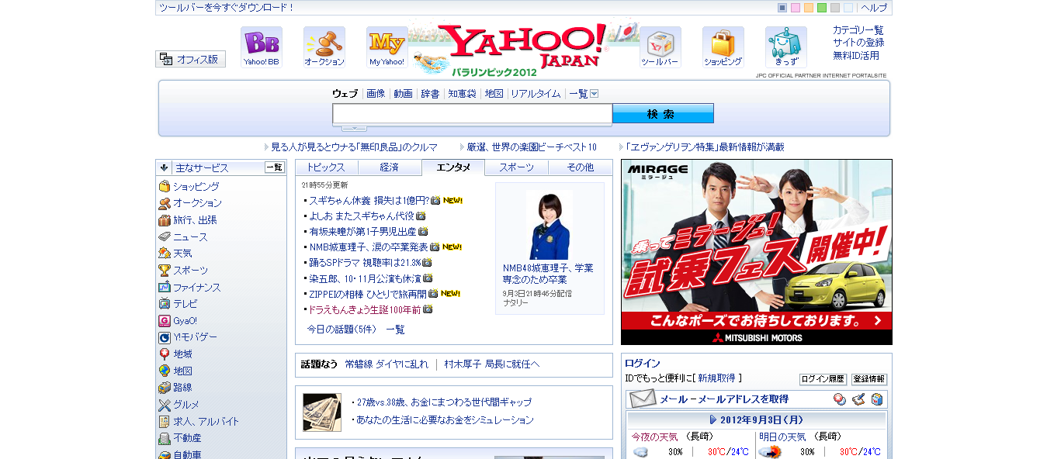Viewport: 1047px width, 459px height.
Task: Expand the 一覧 search category dropdown arrow
Action: point(595,94)
